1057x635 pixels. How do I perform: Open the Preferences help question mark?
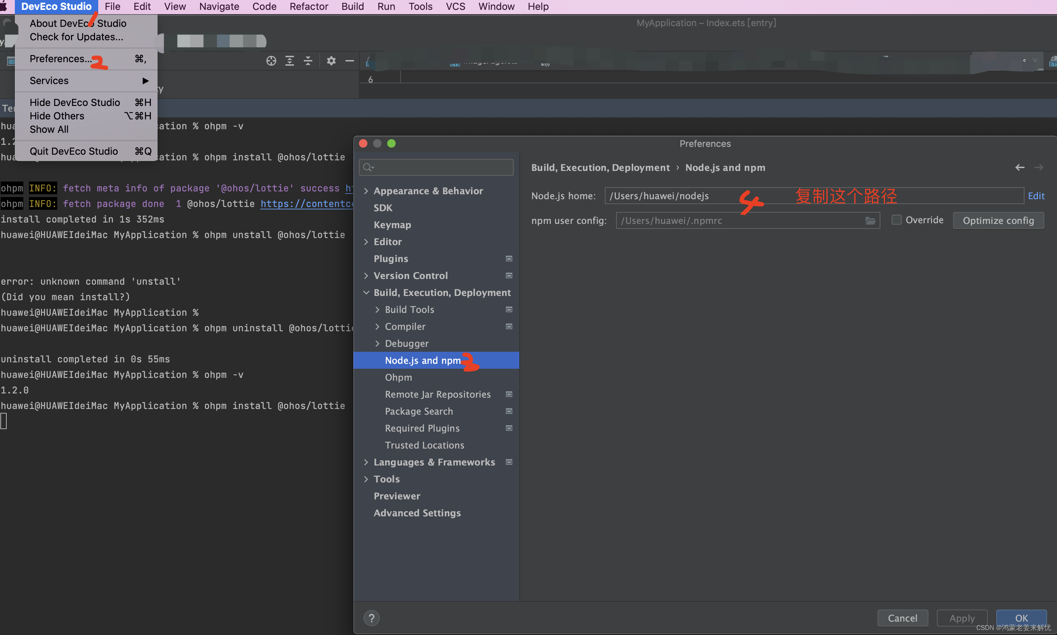click(x=371, y=618)
